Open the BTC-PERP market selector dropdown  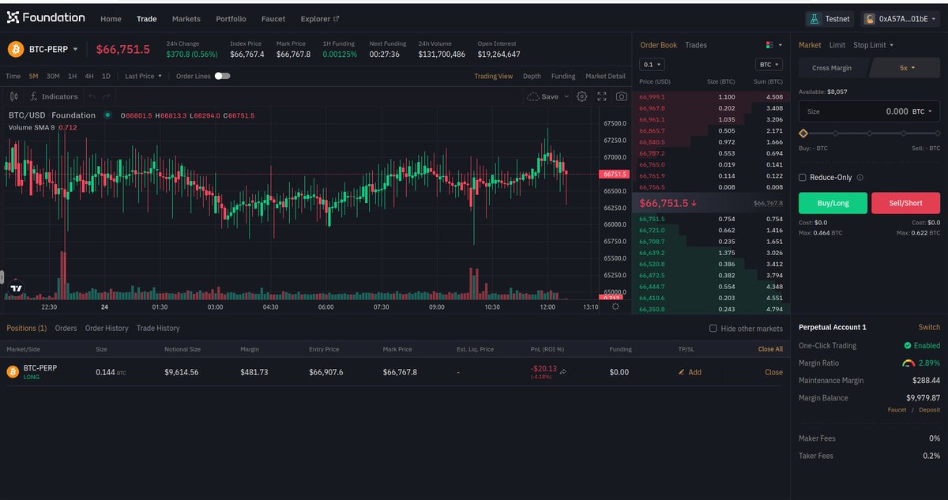pyautogui.click(x=54, y=49)
